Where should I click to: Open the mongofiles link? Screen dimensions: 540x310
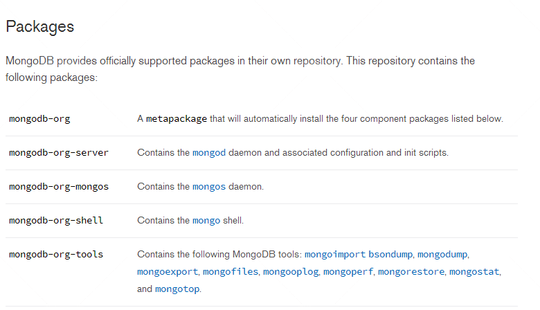(231, 272)
